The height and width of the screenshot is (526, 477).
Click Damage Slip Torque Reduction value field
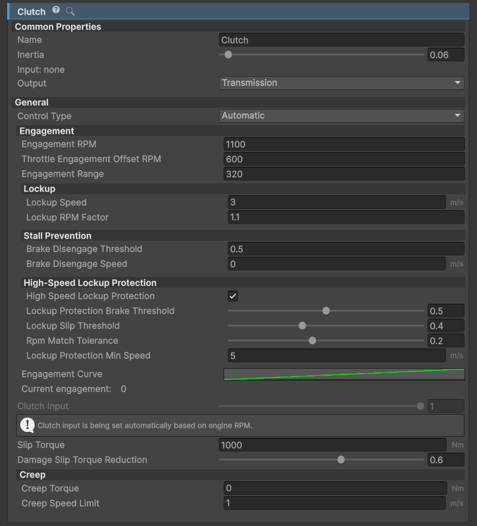click(x=446, y=460)
